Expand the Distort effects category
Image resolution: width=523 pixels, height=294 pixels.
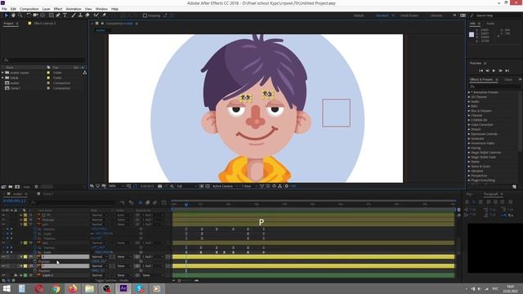[x=469, y=129]
